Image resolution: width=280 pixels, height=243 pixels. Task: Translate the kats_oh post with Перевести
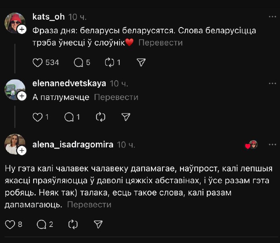(160, 43)
